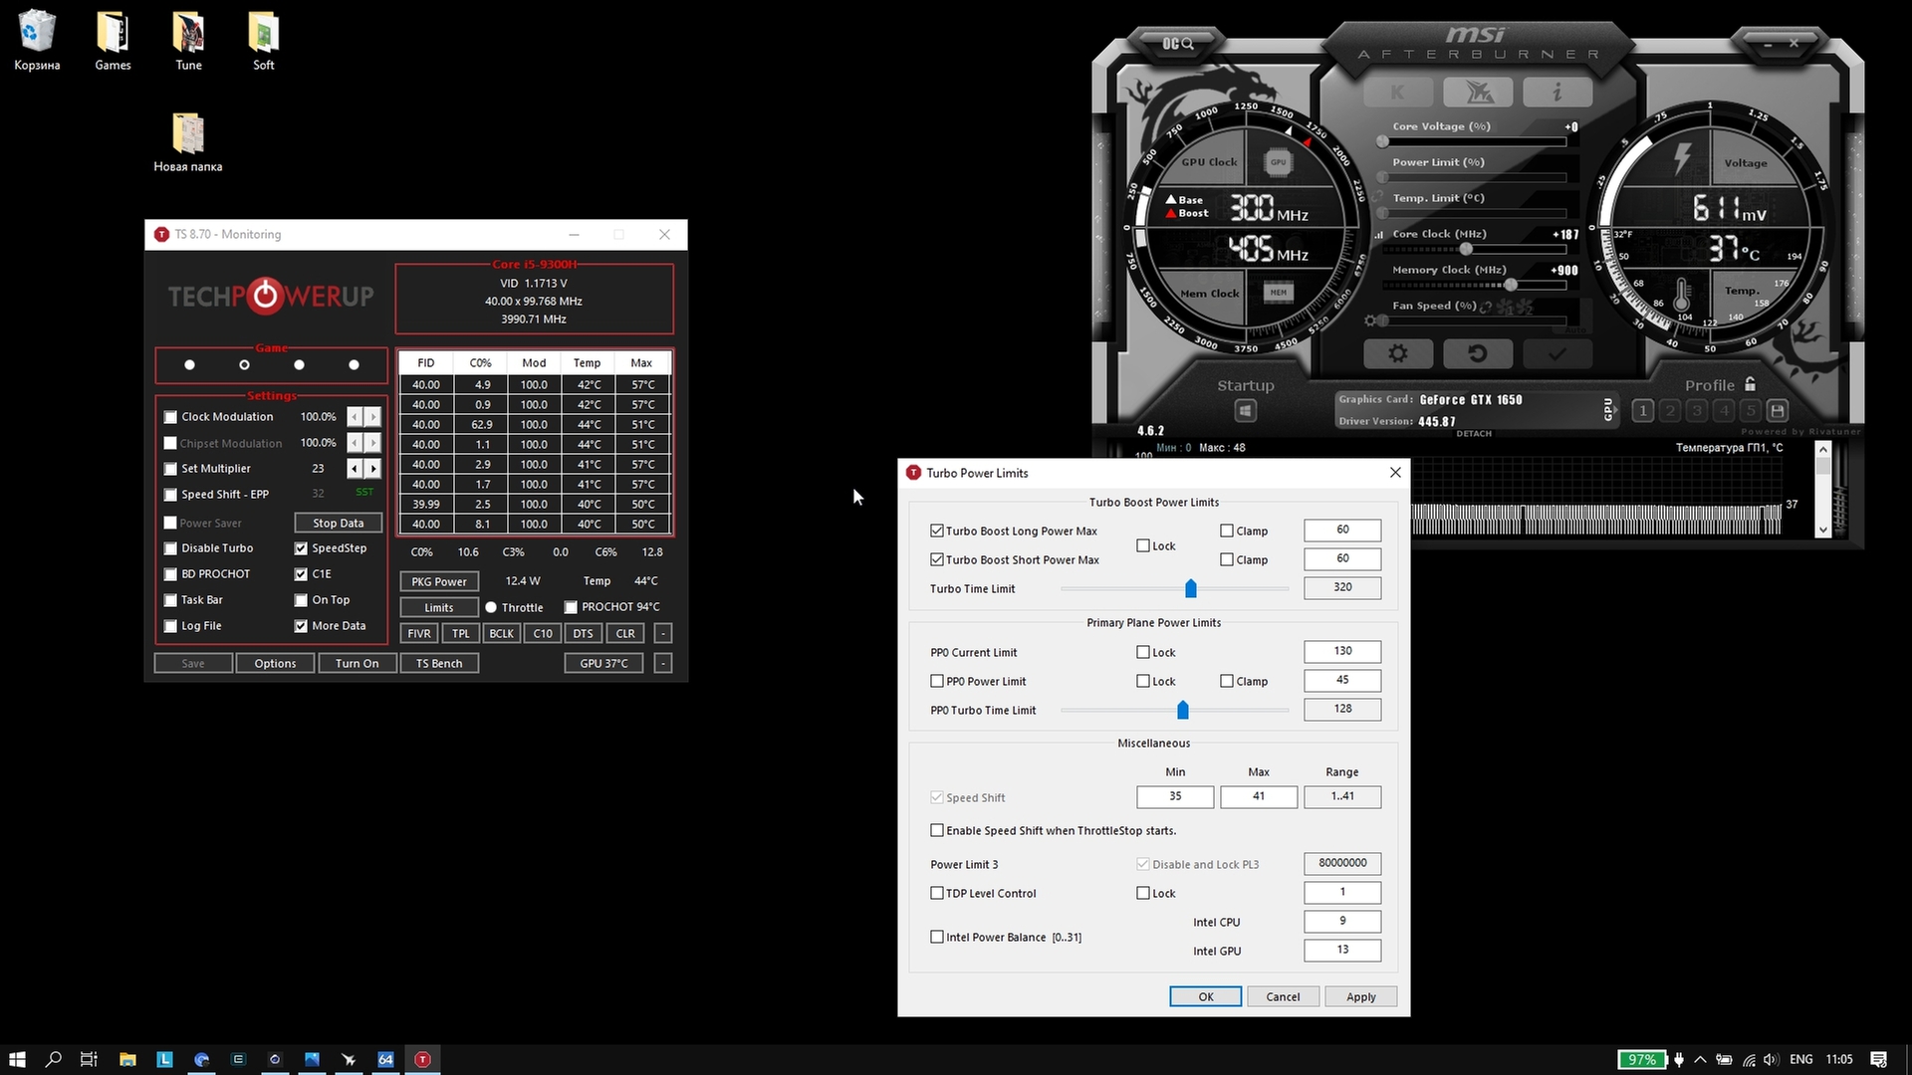Apply Afterburner settings with the checkmark button
Image resolution: width=1912 pixels, height=1075 pixels.
pos(1557,353)
